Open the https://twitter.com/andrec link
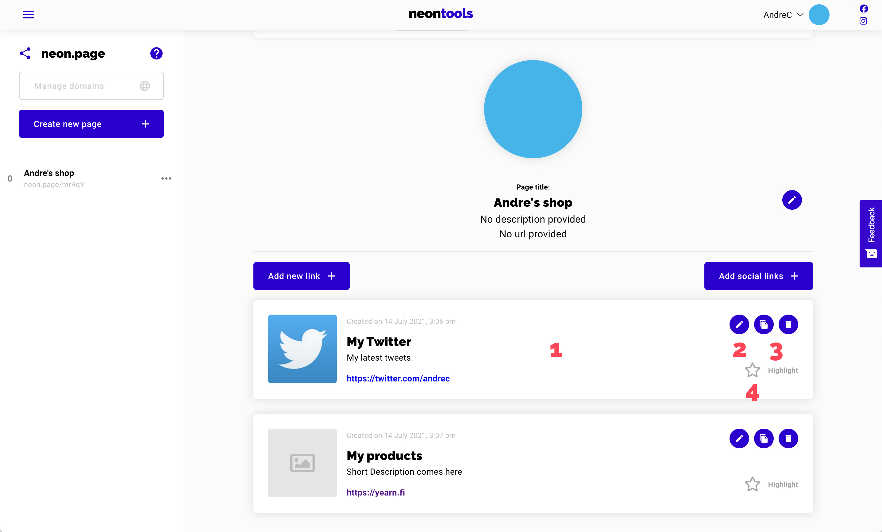This screenshot has height=532, width=882. point(398,378)
